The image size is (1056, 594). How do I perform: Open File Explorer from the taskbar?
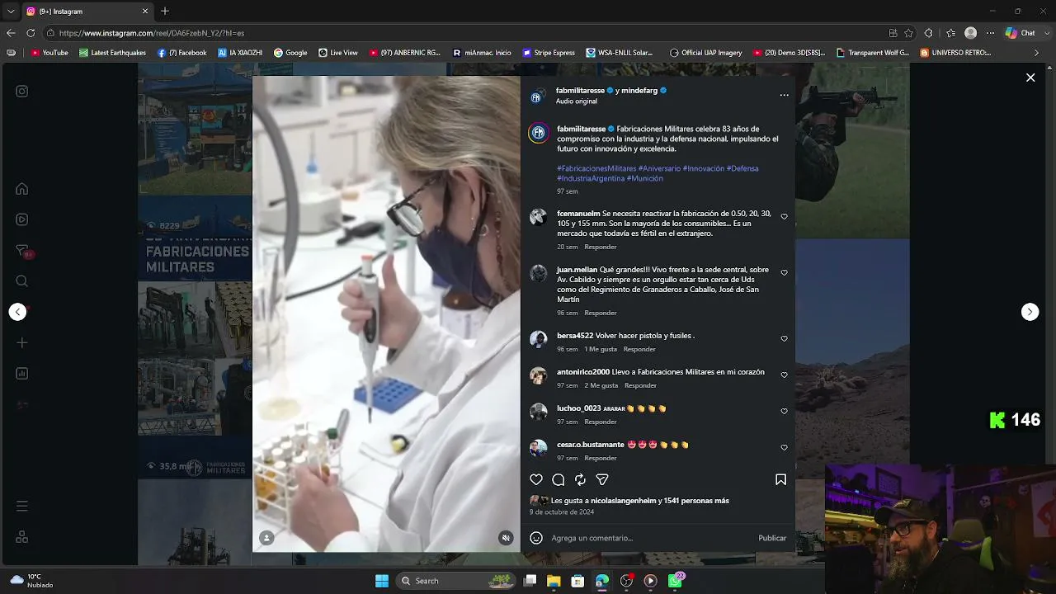(x=554, y=581)
